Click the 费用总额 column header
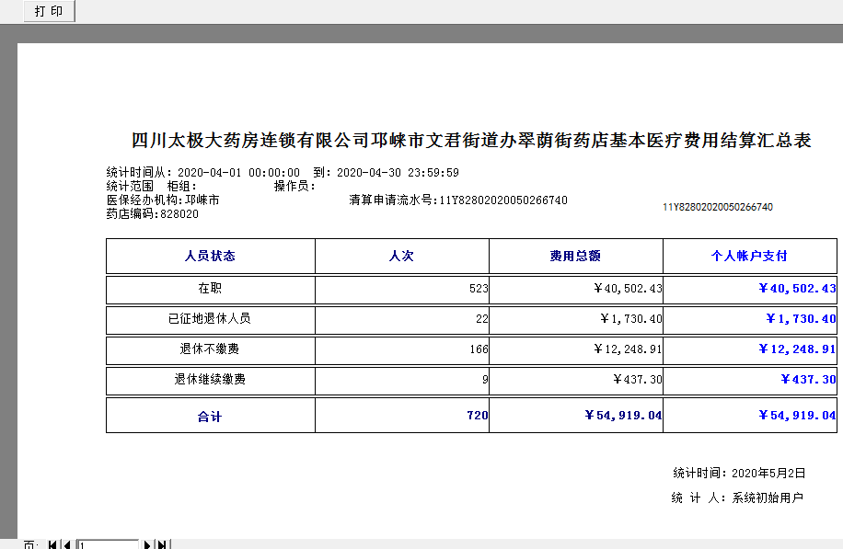The image size is (843, 549). [575, 257]
